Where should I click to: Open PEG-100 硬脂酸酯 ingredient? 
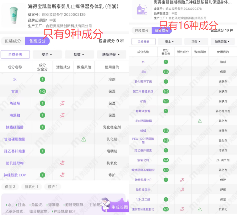click(x=143, y=141)
